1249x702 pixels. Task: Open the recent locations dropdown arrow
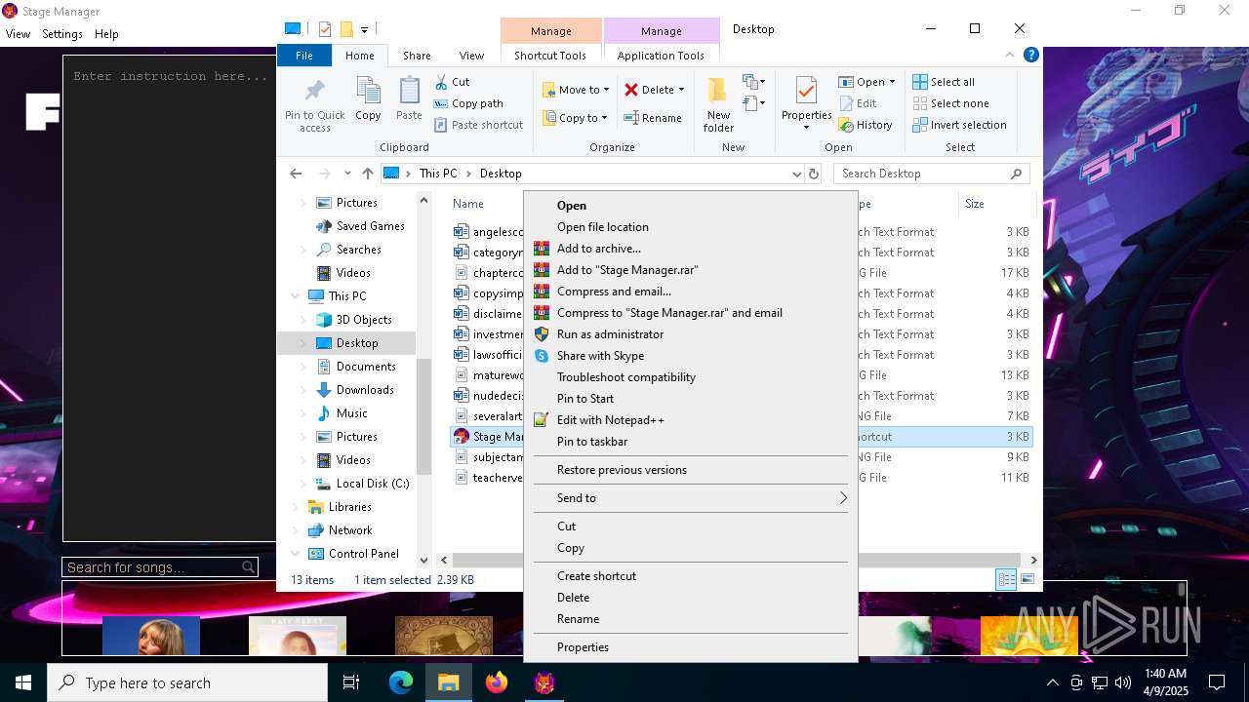pos(347,174)
